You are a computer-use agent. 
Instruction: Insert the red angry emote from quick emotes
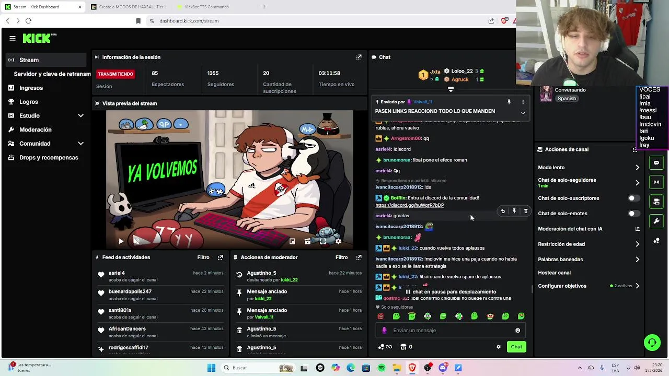pyautogui.click(x=380, y=316)
